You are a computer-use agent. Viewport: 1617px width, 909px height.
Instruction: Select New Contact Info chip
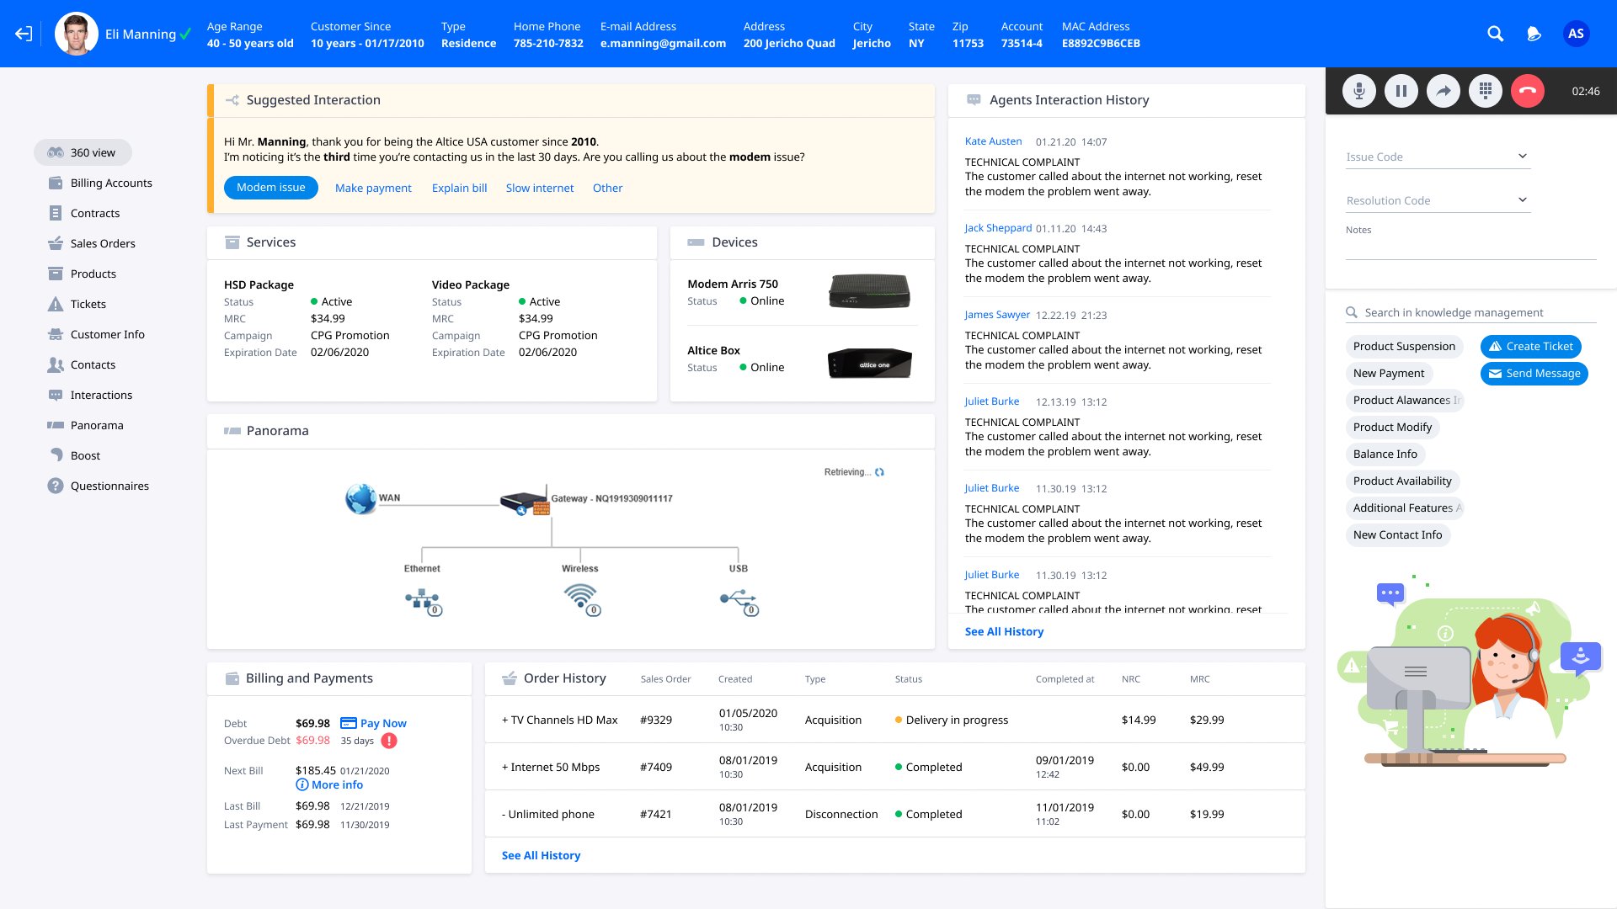[x=1397, y=534]
